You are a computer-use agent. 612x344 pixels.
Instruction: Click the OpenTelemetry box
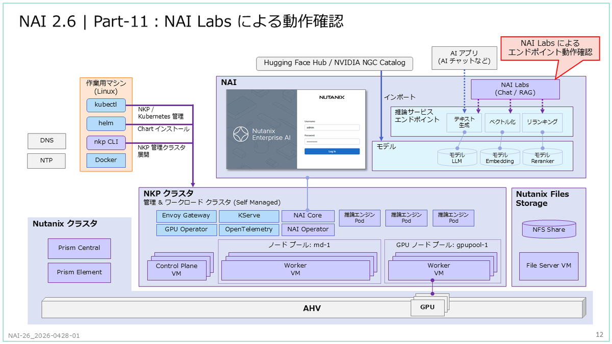pos(249,229)
